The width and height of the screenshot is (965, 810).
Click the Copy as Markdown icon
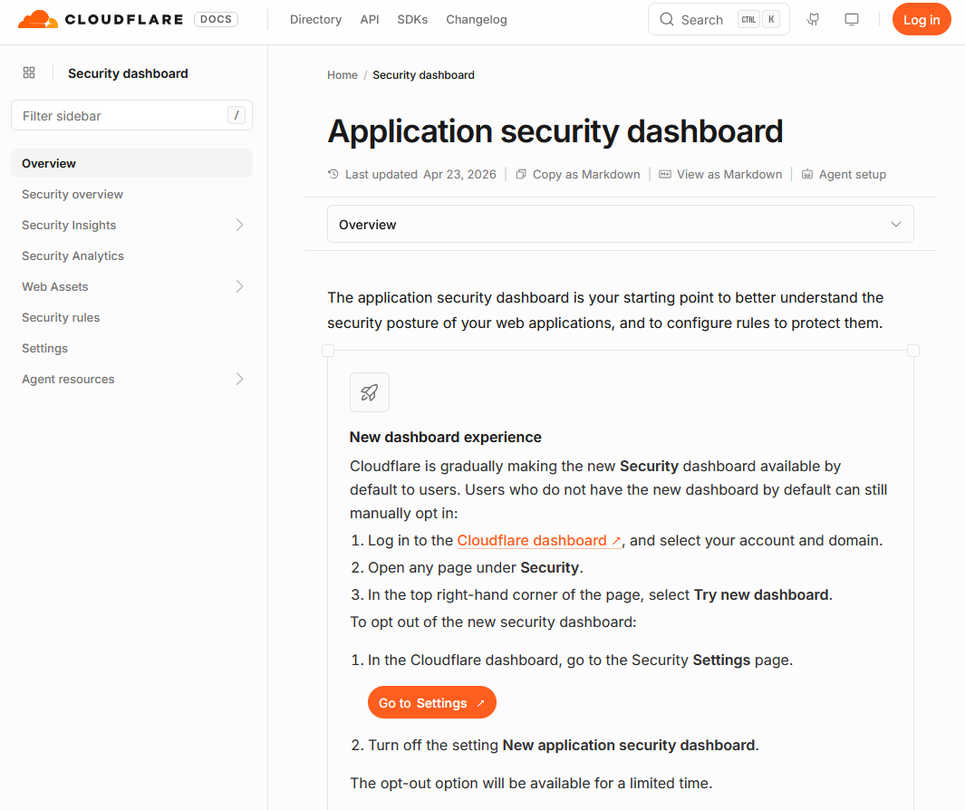[521, 174]
